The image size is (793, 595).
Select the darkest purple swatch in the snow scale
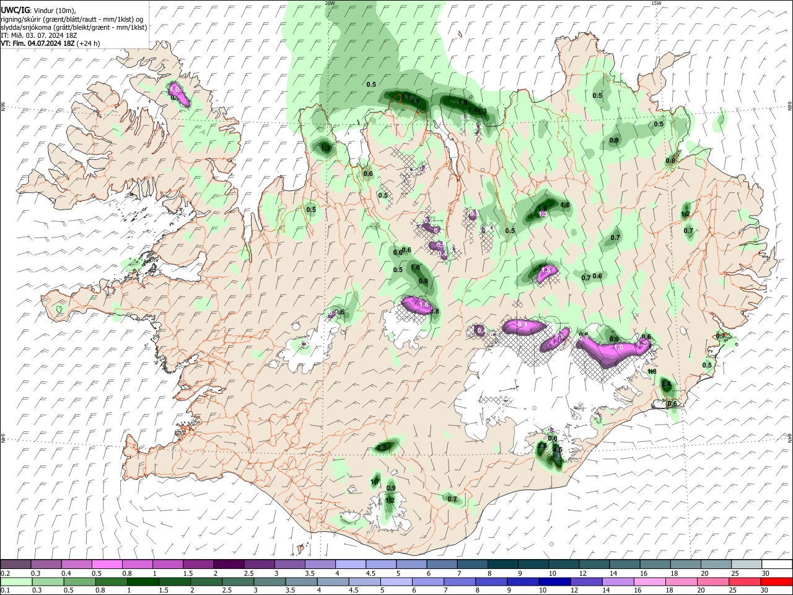pyautogui.click(x=228, y=564)
